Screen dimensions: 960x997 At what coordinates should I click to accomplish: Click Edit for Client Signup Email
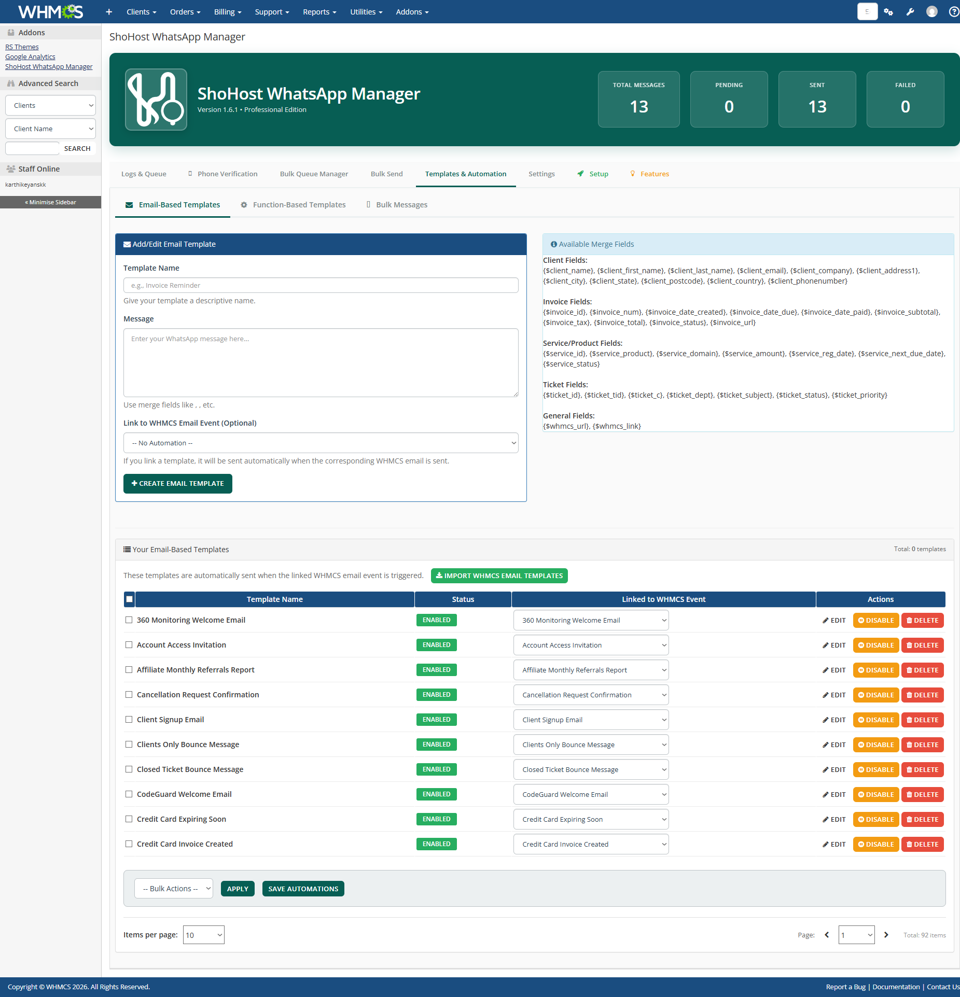coord(834,720)
